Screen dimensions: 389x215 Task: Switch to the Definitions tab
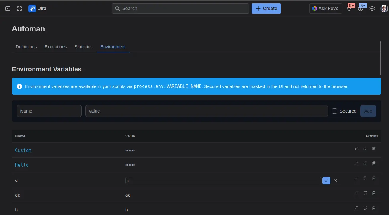tap(26, 47)
